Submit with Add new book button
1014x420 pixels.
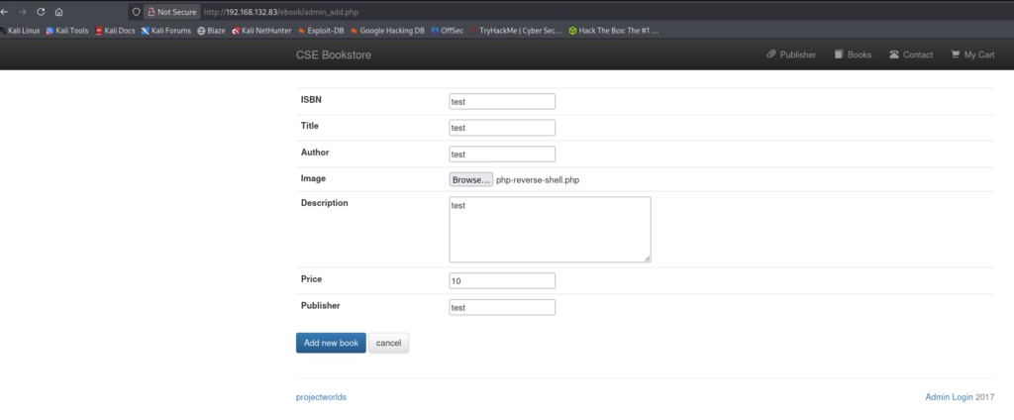click(331, 343)
